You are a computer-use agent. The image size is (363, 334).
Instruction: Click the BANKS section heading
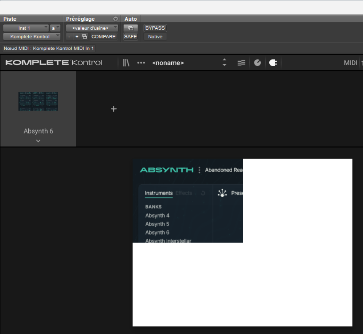pos(154,207)
